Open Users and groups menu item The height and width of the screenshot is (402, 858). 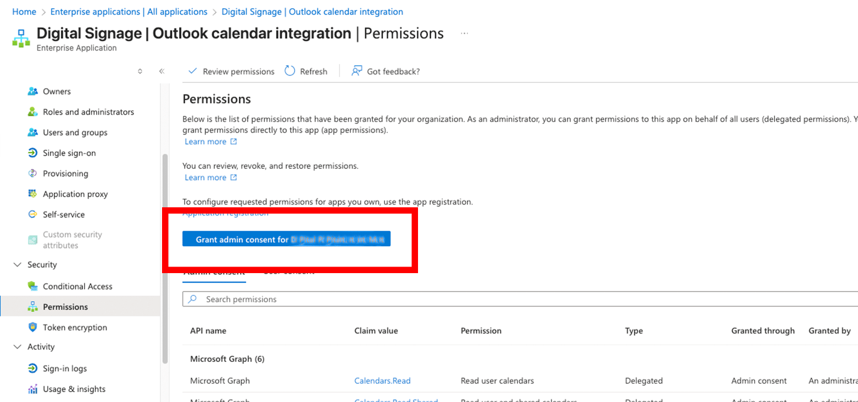(75, 132)
